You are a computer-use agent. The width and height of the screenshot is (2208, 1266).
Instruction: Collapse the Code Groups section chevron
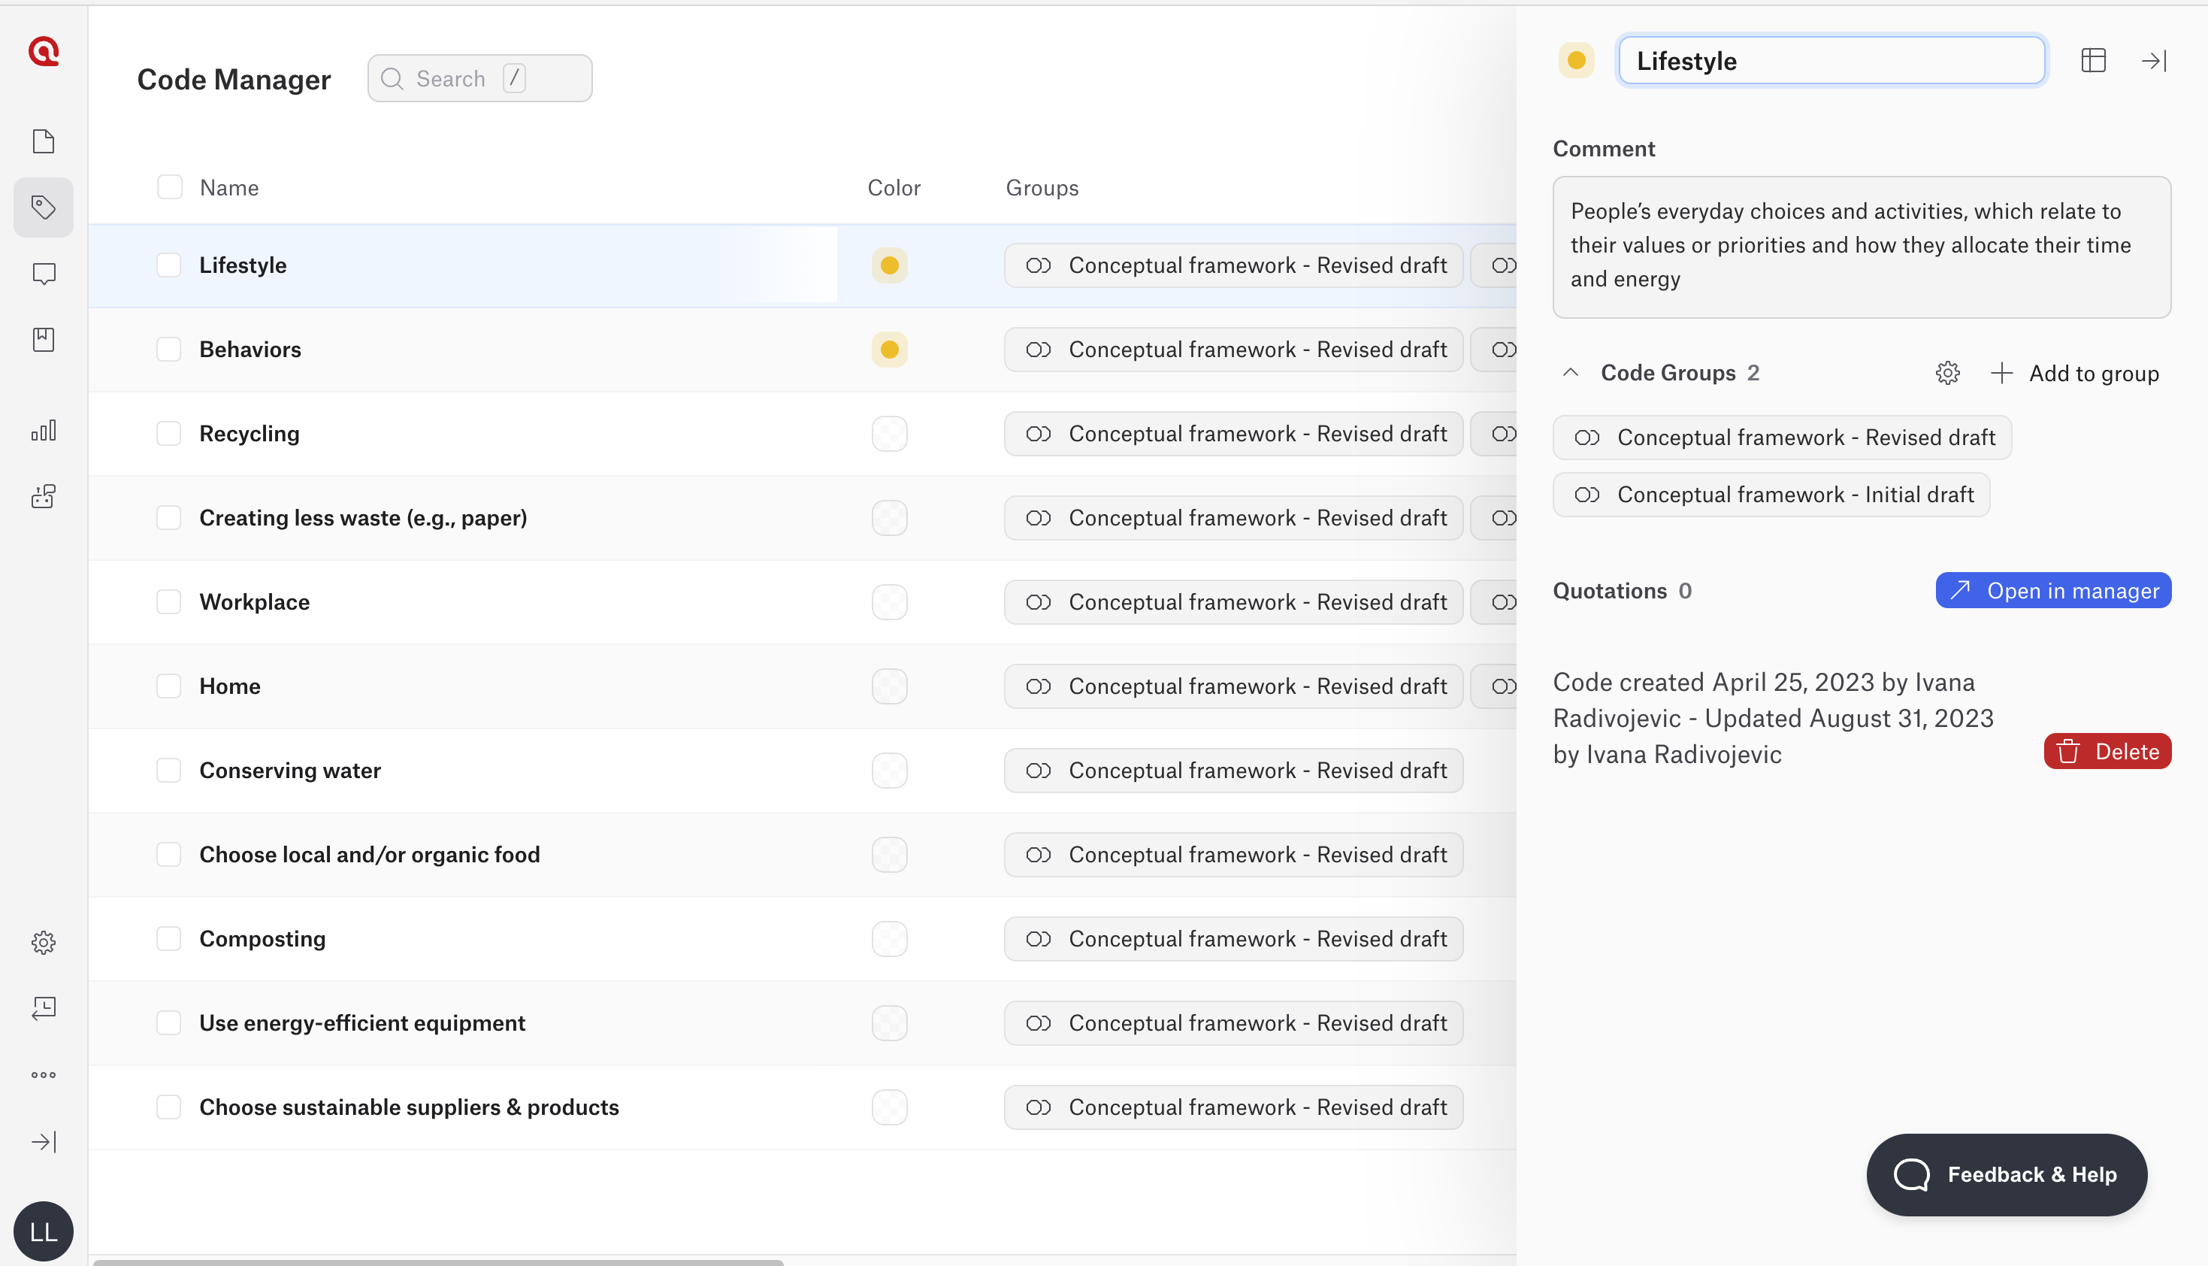click(1570, 373)
